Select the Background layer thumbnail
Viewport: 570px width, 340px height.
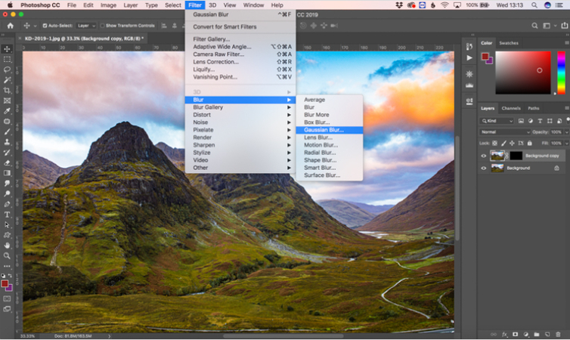click(x=497, y=168)
